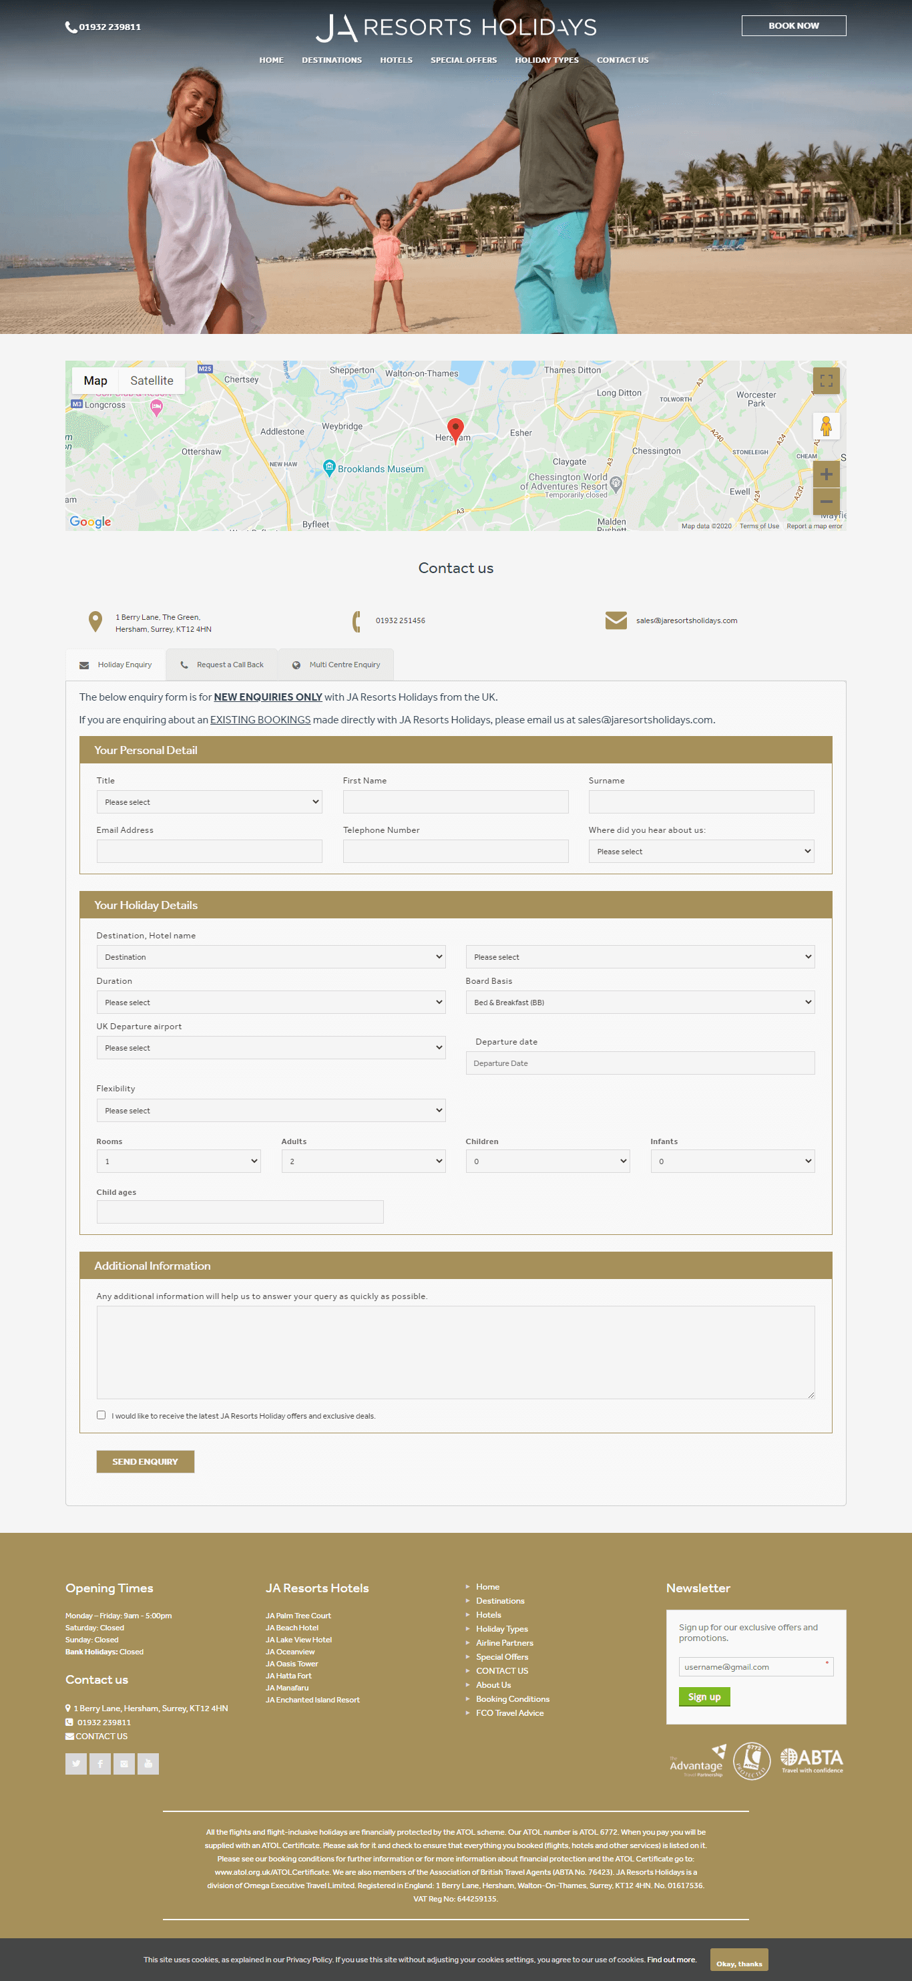This screenshot has height=1981, width=912.
Task: Open the cookie Find out more link
Action: 671,1960
